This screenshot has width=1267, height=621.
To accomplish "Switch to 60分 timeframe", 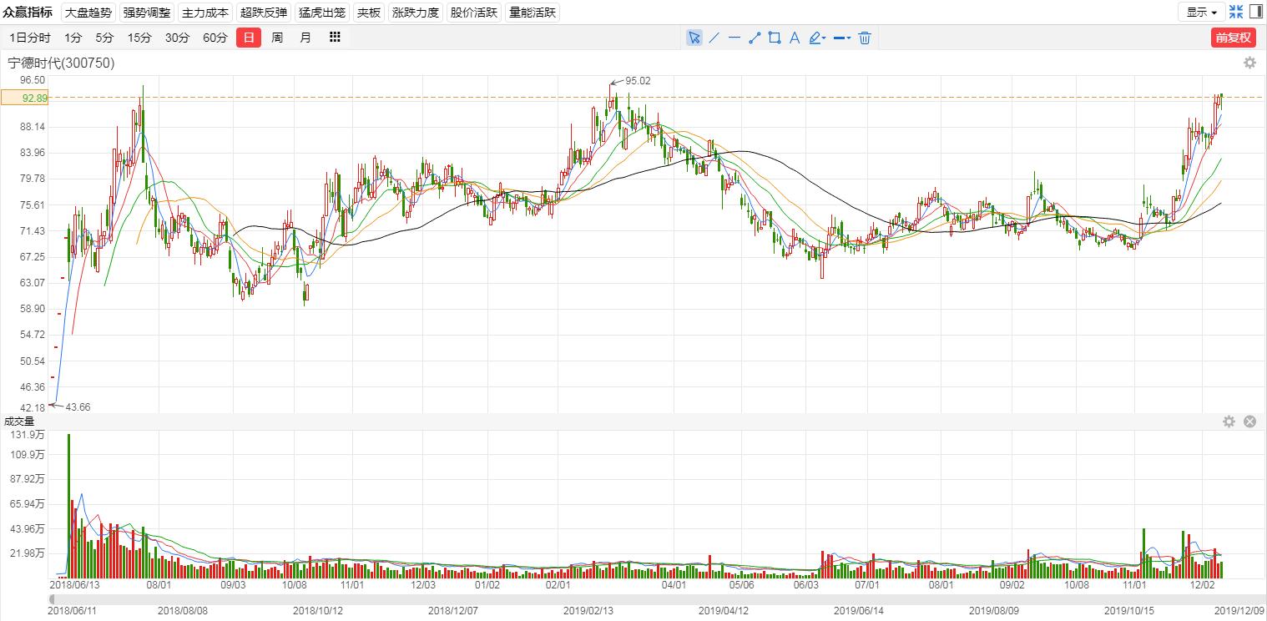I will click(x=215, y=38).
